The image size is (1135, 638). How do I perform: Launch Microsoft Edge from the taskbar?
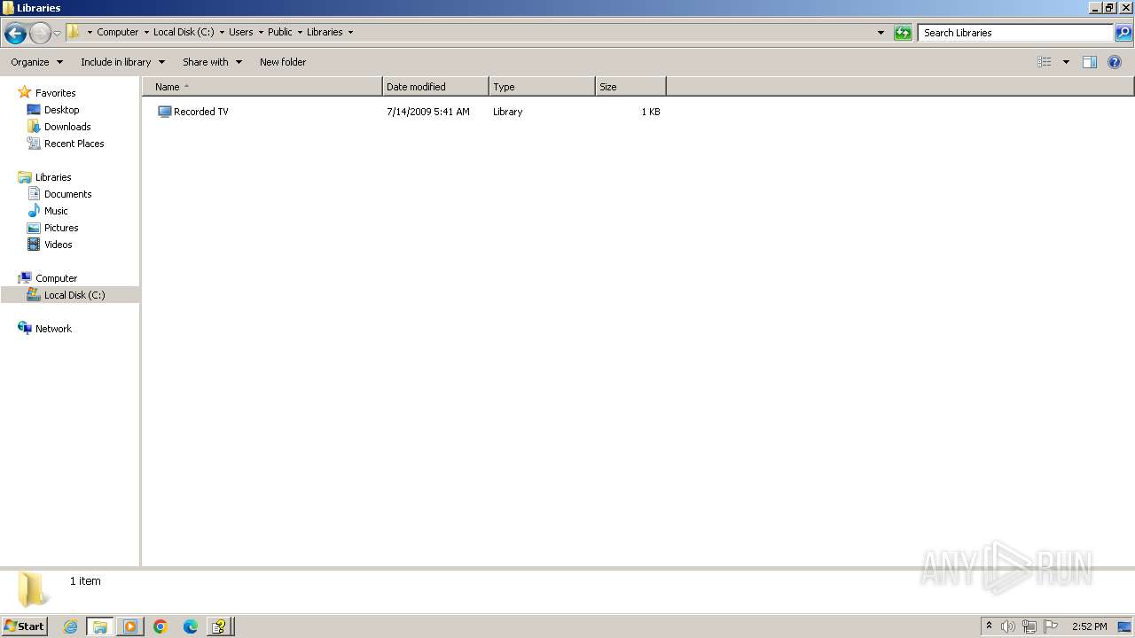pyautogui.click(x=191, y=626)
